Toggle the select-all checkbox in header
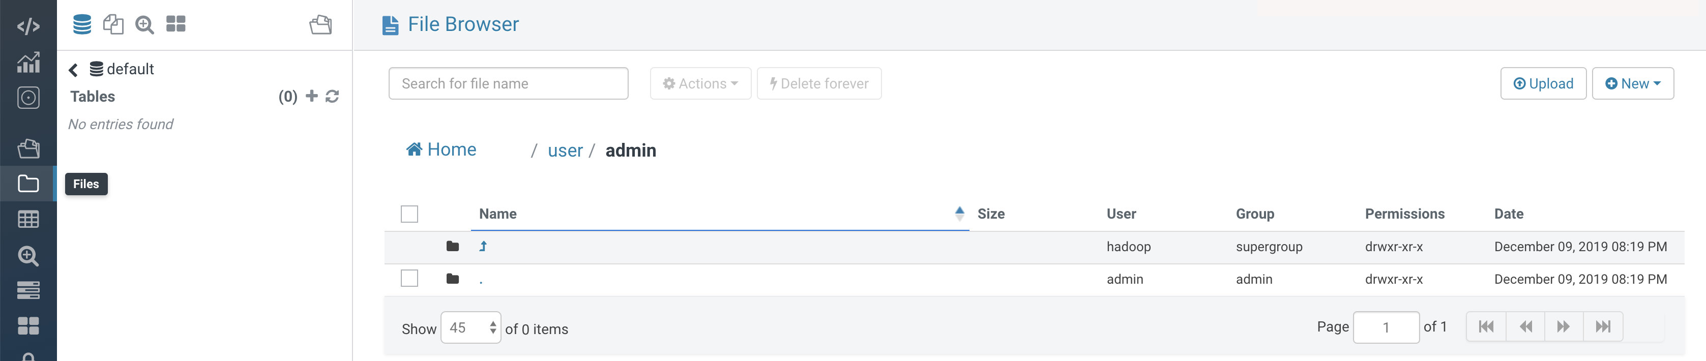The image size is (1706, 361). (x=409, y=214)
